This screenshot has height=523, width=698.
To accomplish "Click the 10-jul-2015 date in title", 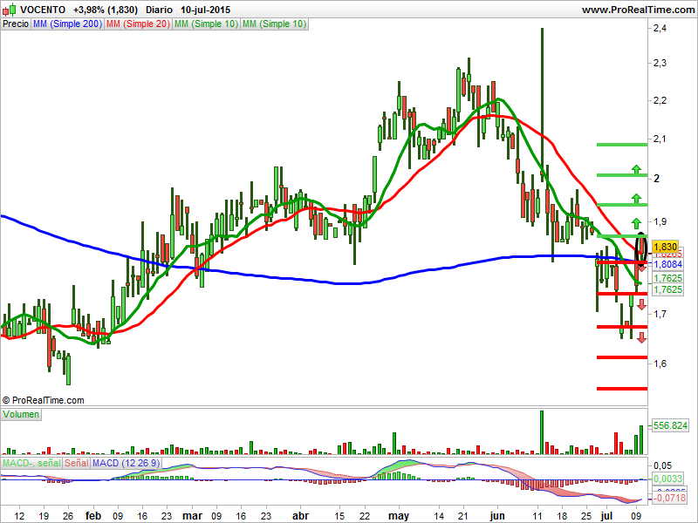I will point(205,10).
